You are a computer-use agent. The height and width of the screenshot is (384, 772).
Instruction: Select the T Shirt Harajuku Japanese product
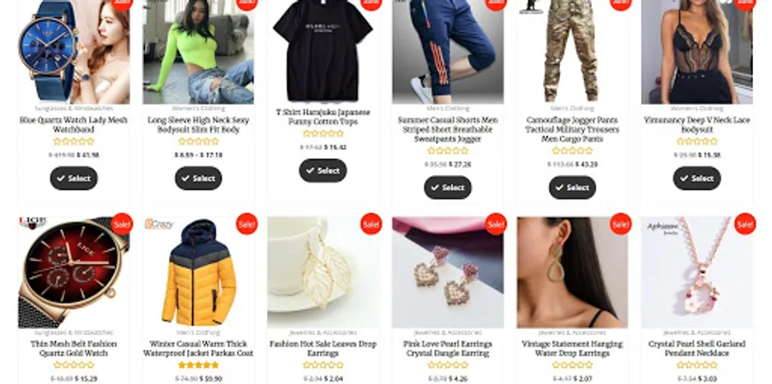[x=323, y=171]
